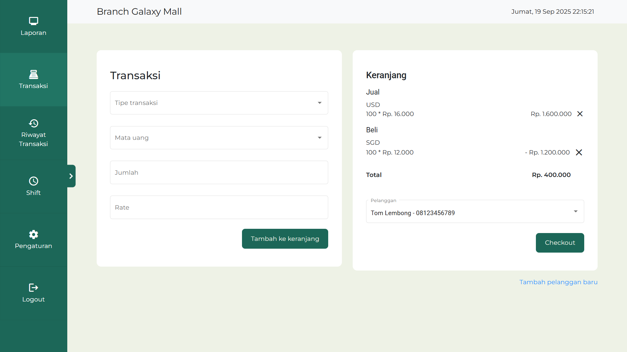Collapse the sidebar using the chevron handle

[71, 176]
